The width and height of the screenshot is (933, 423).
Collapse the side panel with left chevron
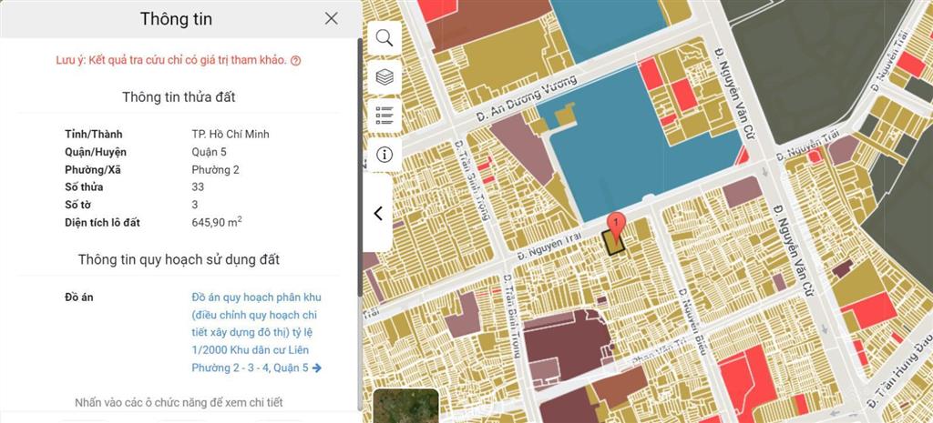pyautogui.click(x=378, y=214)
